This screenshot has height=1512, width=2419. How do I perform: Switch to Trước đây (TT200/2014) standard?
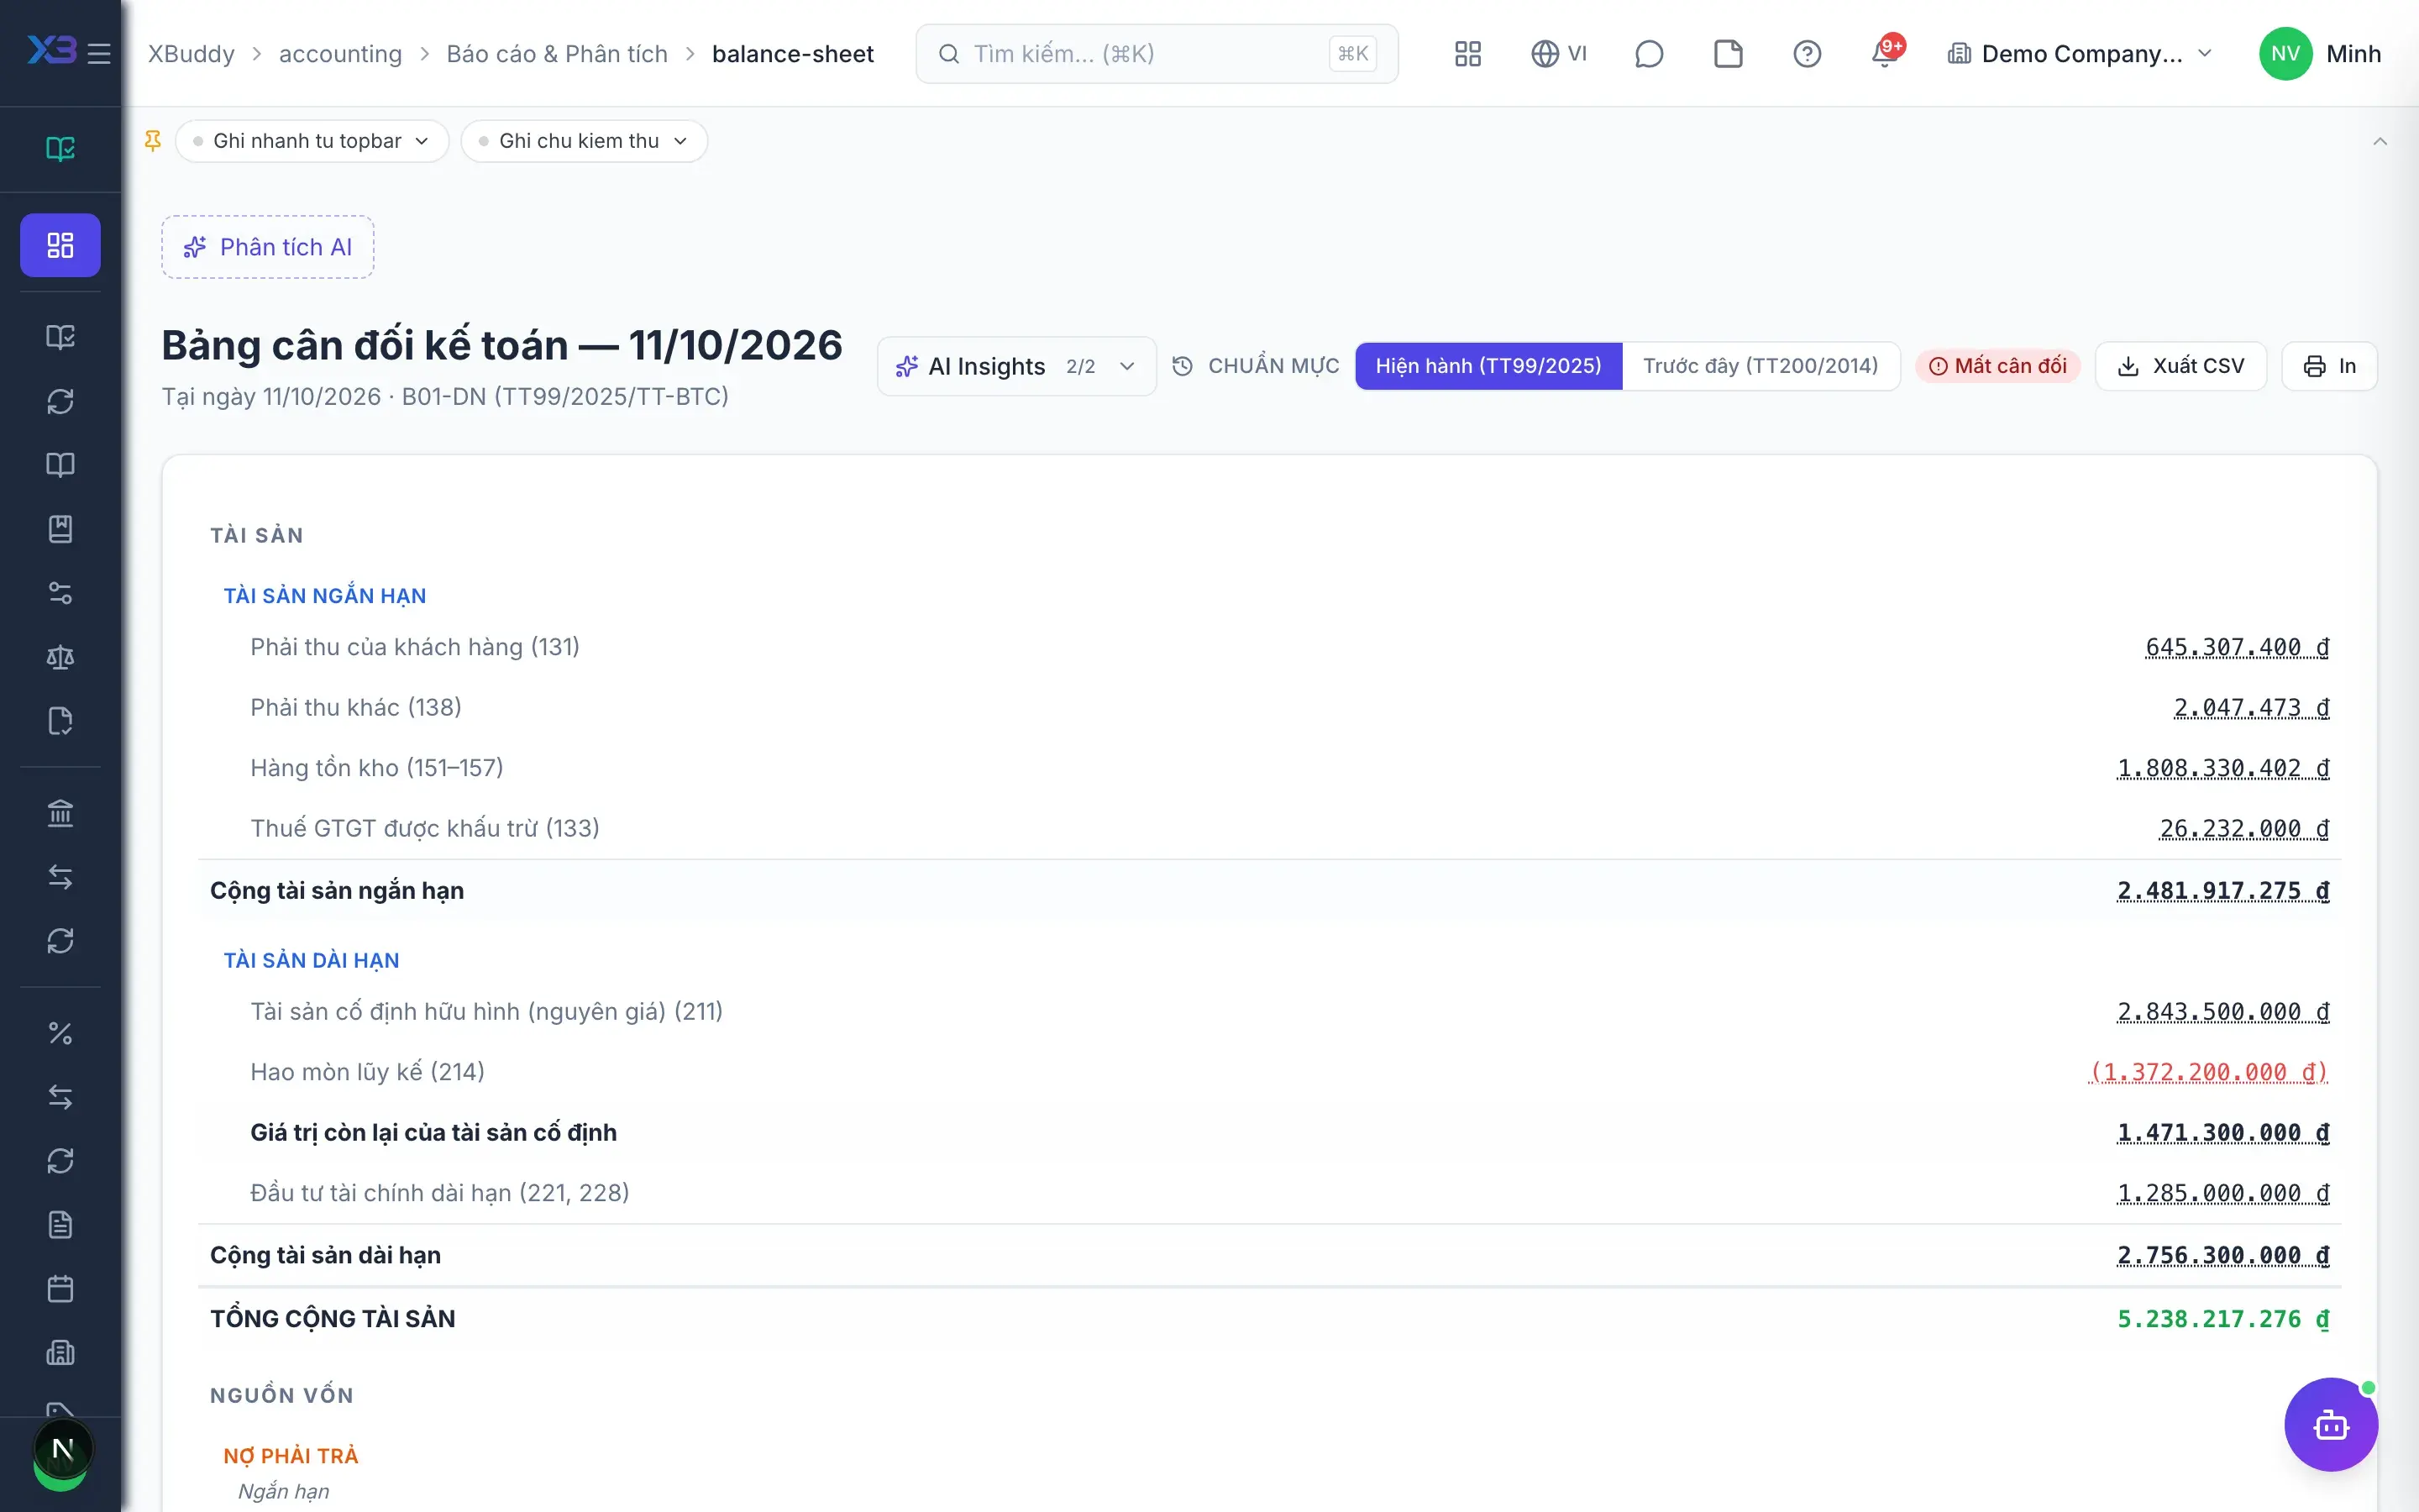(x=1760, y=366)
